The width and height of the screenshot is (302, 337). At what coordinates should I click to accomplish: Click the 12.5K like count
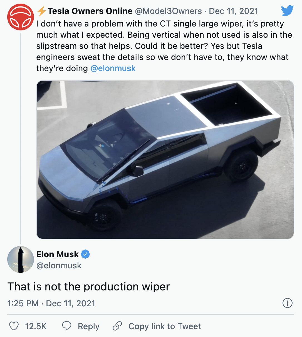(x=35, y=326)
